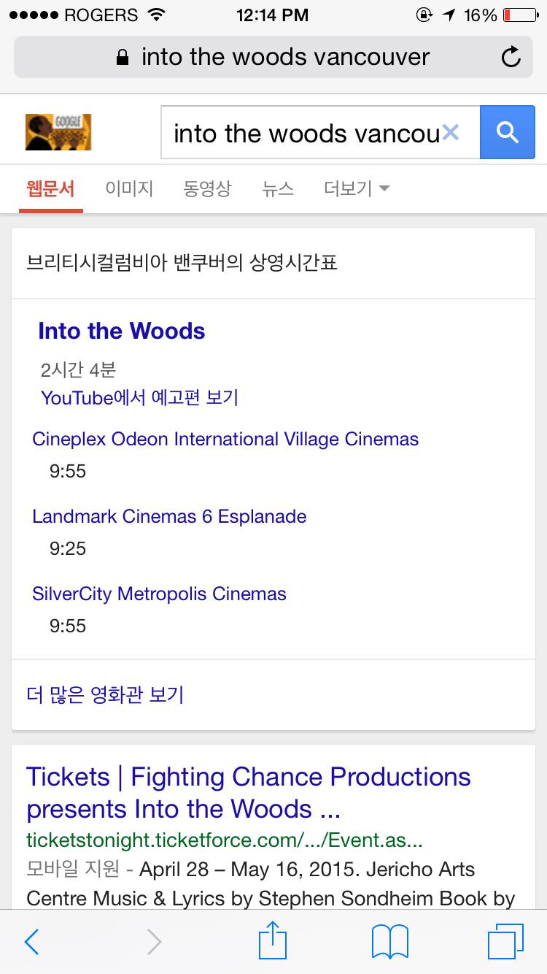Switch to the 이미지 tab
The image size is (547, 974).
(x=129, y=189)
